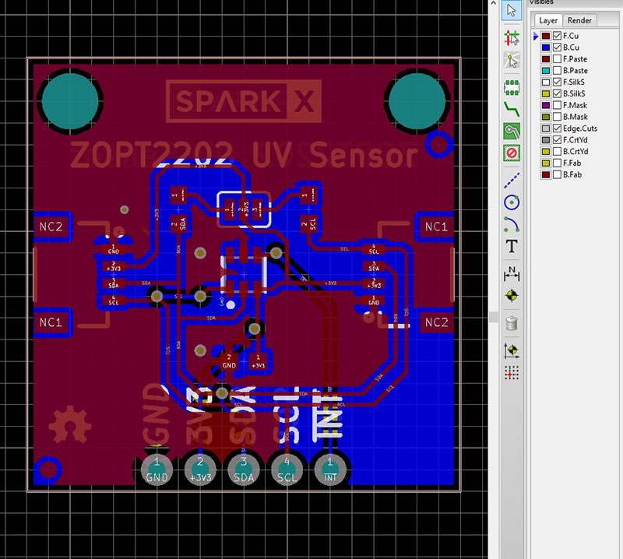623x559 pixels.
Task: Toggle the Edge.Cuts layer checkbox
Action: (557, 128)
